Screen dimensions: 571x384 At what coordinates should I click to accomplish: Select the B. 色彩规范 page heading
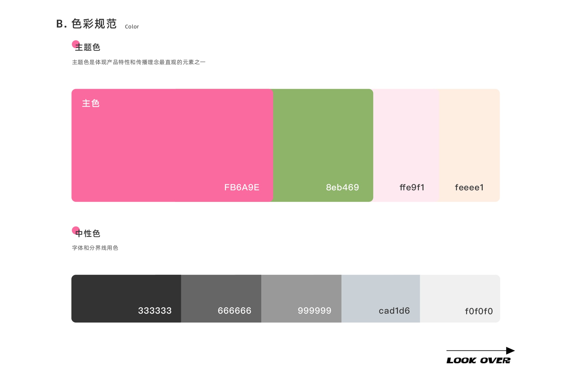[87, 24]
